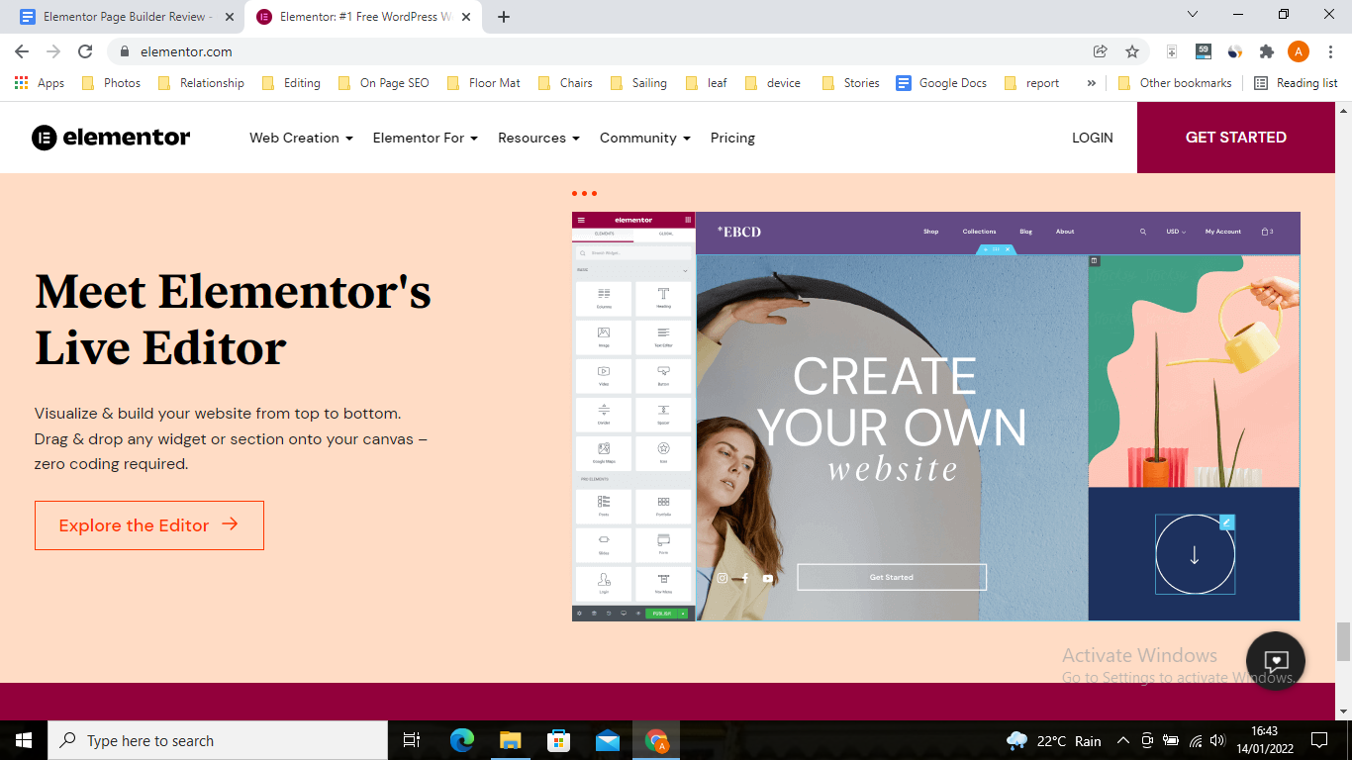Click the Live Editor preview image

pos(936,416)
